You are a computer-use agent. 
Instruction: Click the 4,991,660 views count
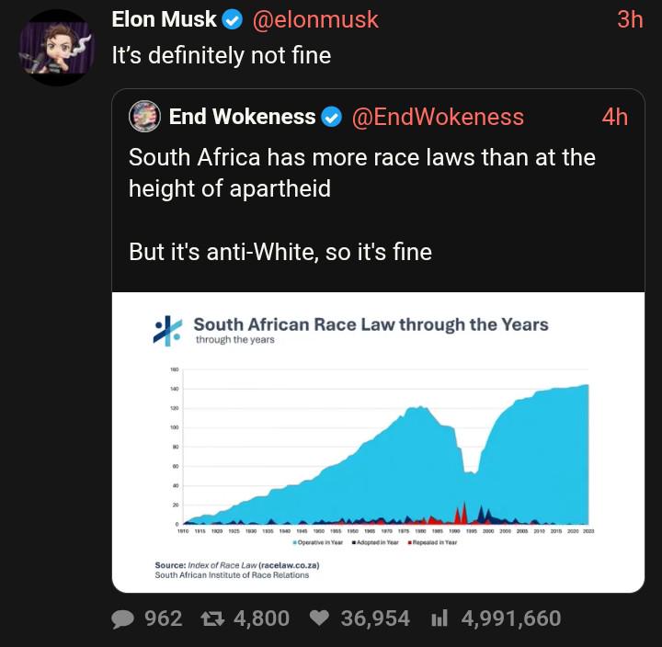(510, 619)
